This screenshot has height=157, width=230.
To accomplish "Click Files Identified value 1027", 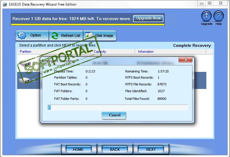I will [x=161, y=91].
